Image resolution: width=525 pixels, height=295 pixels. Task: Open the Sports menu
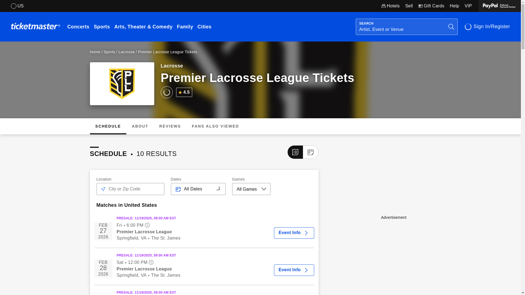pos(102,27)
